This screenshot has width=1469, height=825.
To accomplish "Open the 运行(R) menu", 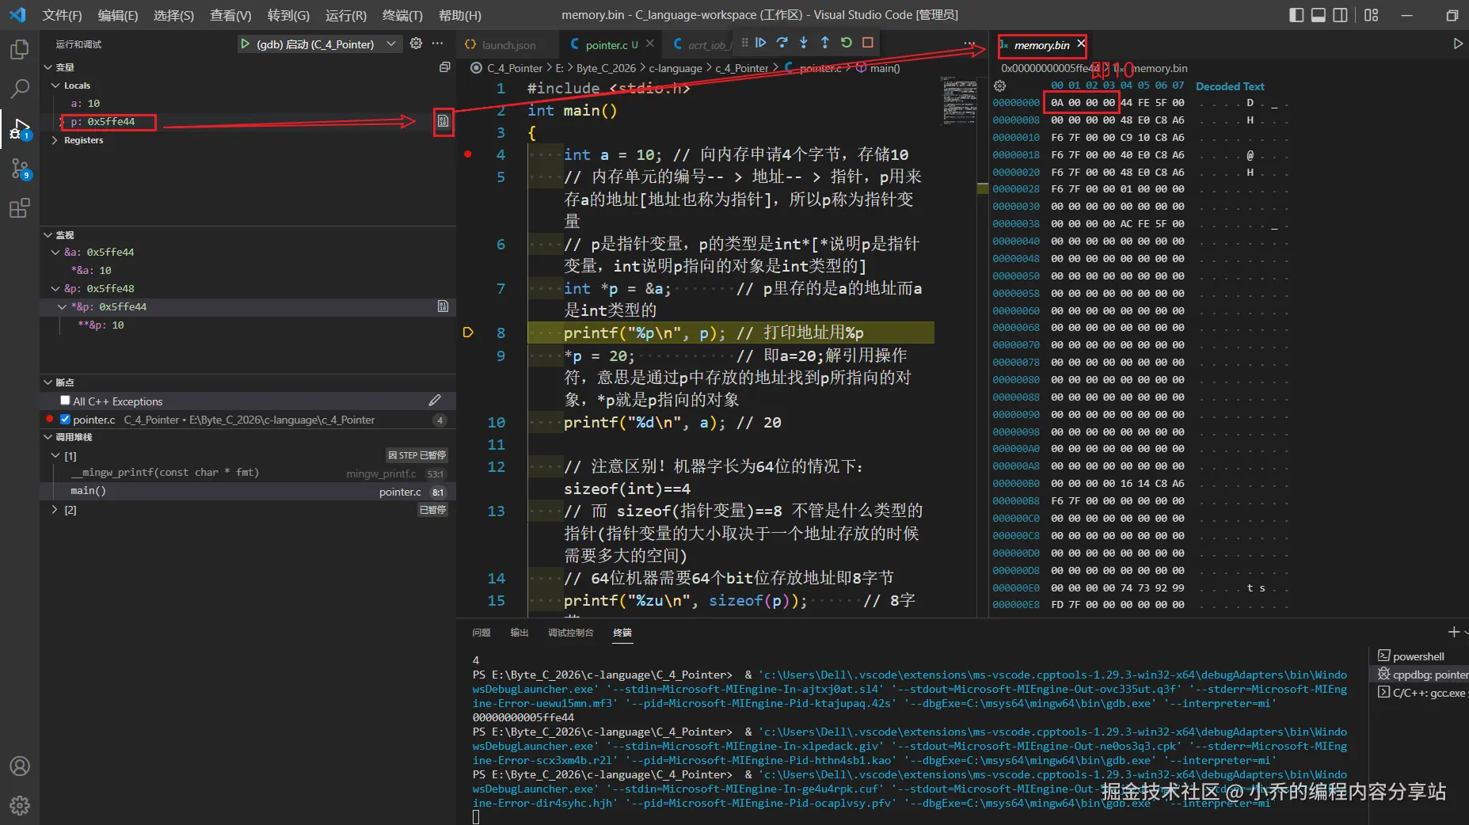I will pyautogui.click(x=346, y=15).
